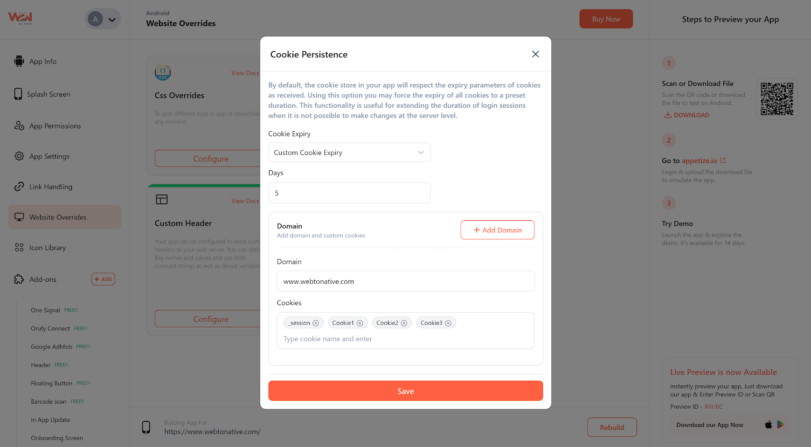Save the cookie persistence settings
811x447 pixels.
(x=405, y=391)
